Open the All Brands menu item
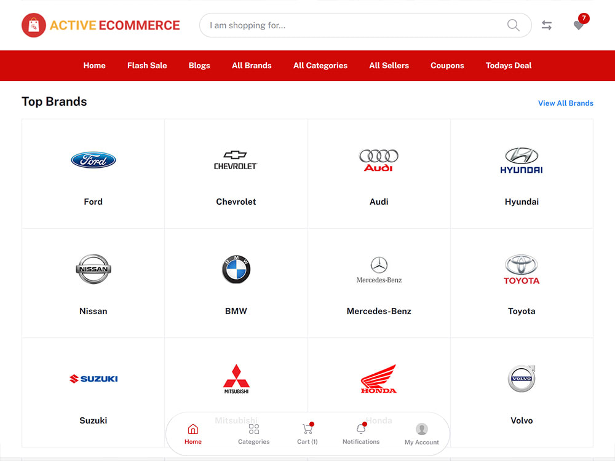Screen dimensions: 615x461 pyautogui.click(x=252, y=66)
